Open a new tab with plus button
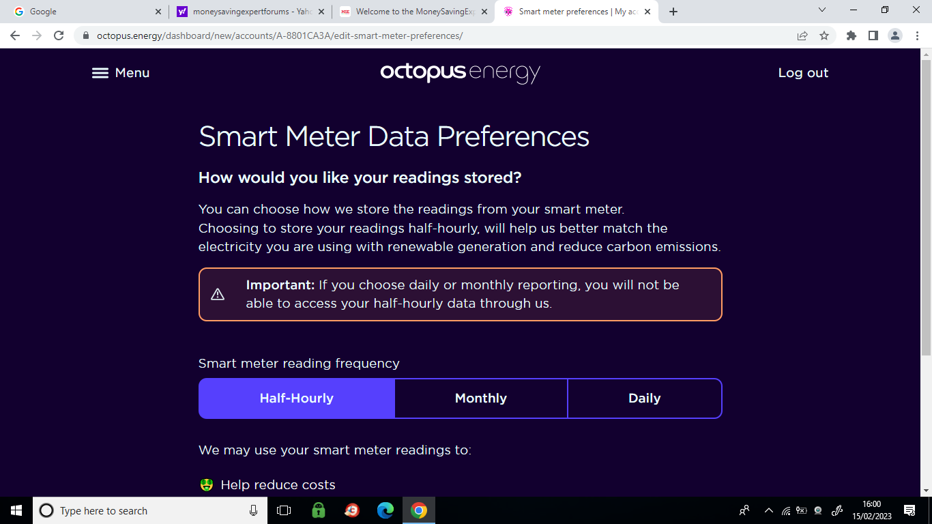932x524 pixels. click(x=673, y=12)
